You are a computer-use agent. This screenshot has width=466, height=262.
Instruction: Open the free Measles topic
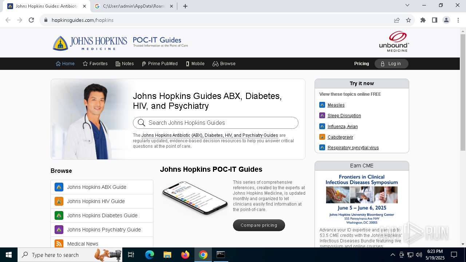(336, 105)
